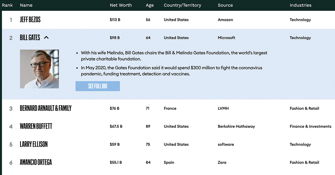Open the Larry Ellison entry

(34, 144)
